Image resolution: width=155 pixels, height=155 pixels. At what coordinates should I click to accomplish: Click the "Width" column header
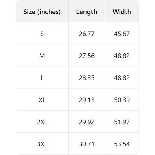click(122, 12)
